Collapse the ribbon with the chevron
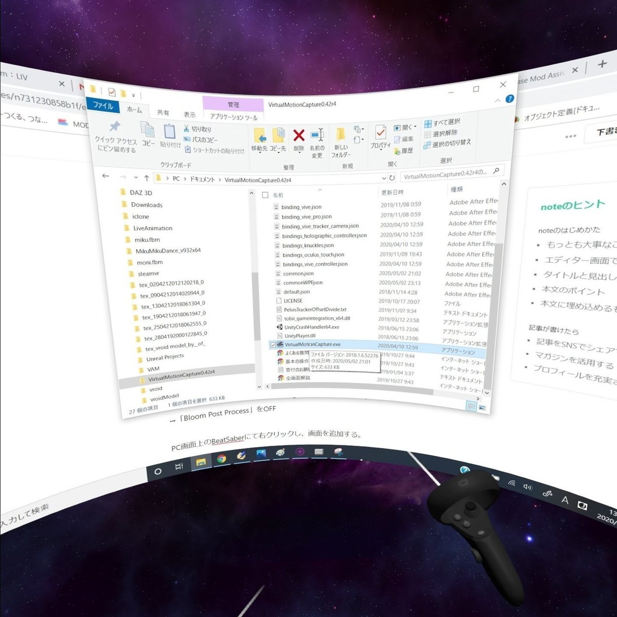The width and height of the screenshot is (617, 617). click(498, 101)
